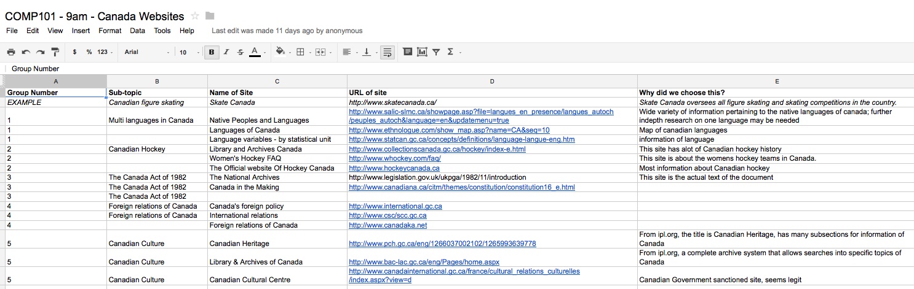Toggle italic formatting
The height and width of the screenshot is (289, 914).
(226, 52)
